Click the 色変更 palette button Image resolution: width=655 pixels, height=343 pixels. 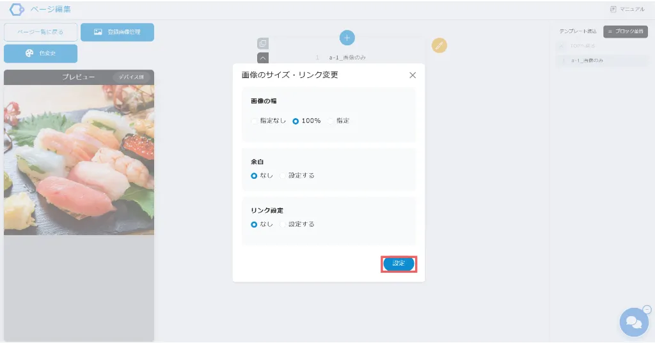(41, 54)
